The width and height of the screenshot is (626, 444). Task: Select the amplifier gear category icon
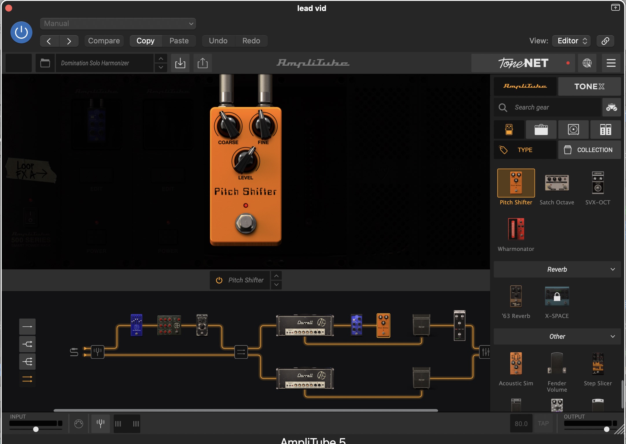point(541,129)
